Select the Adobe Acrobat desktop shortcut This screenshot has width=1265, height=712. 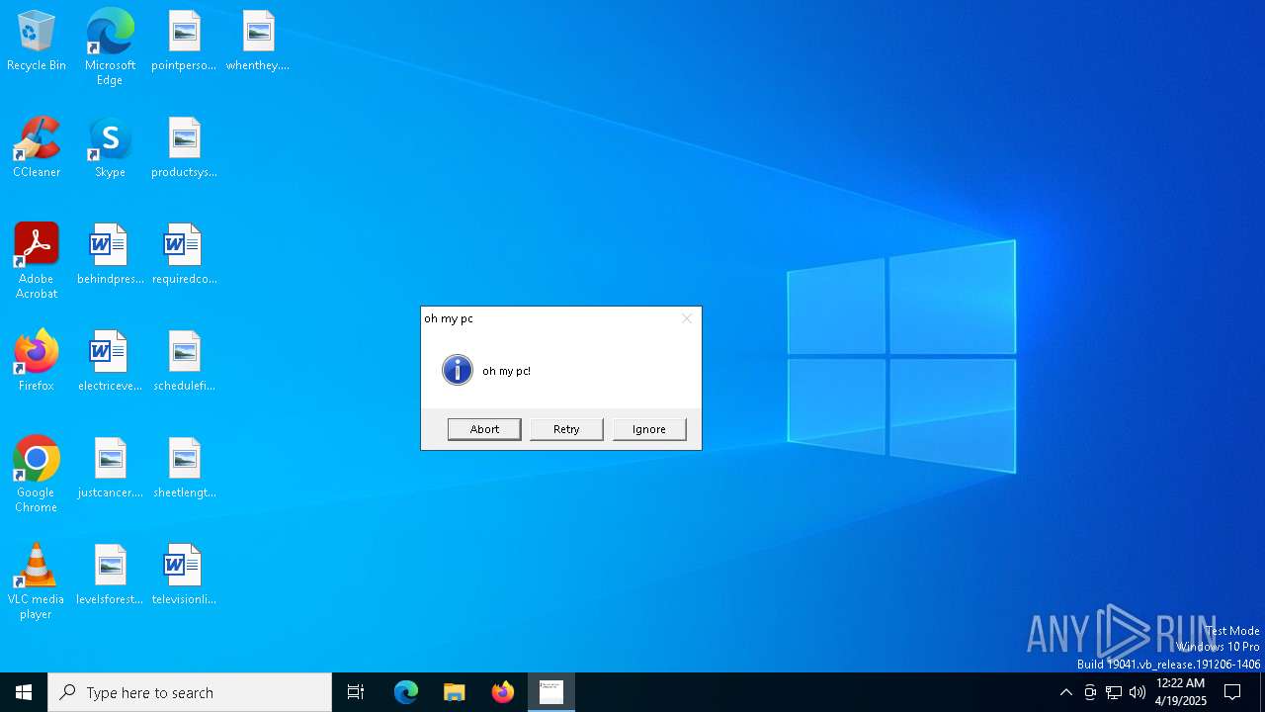pos(37,261)
